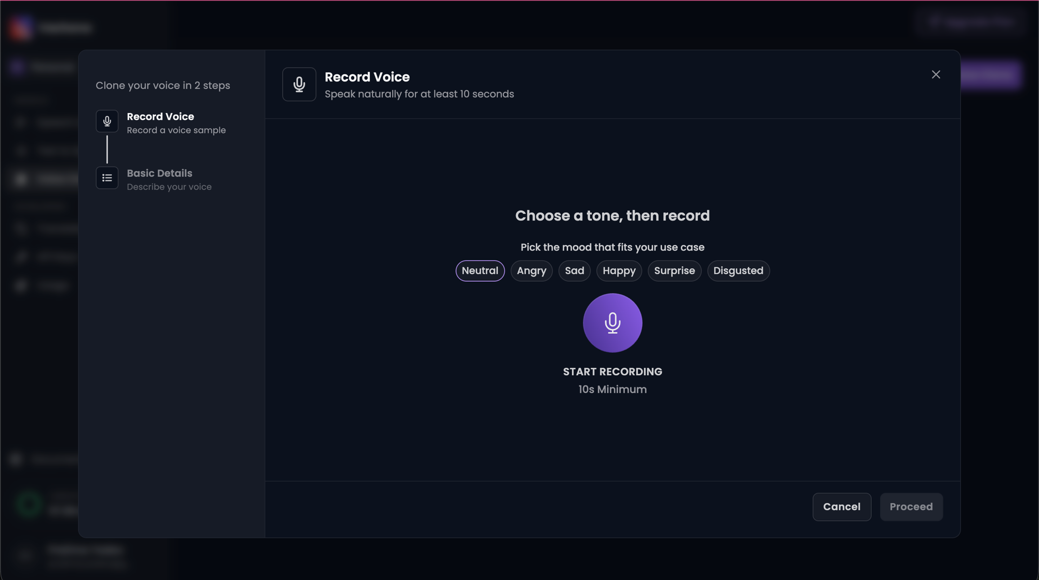This screenshot has height=580, width=1039.
Task: Click the blurred purple button behind the dialog
Action: [991, 75]
